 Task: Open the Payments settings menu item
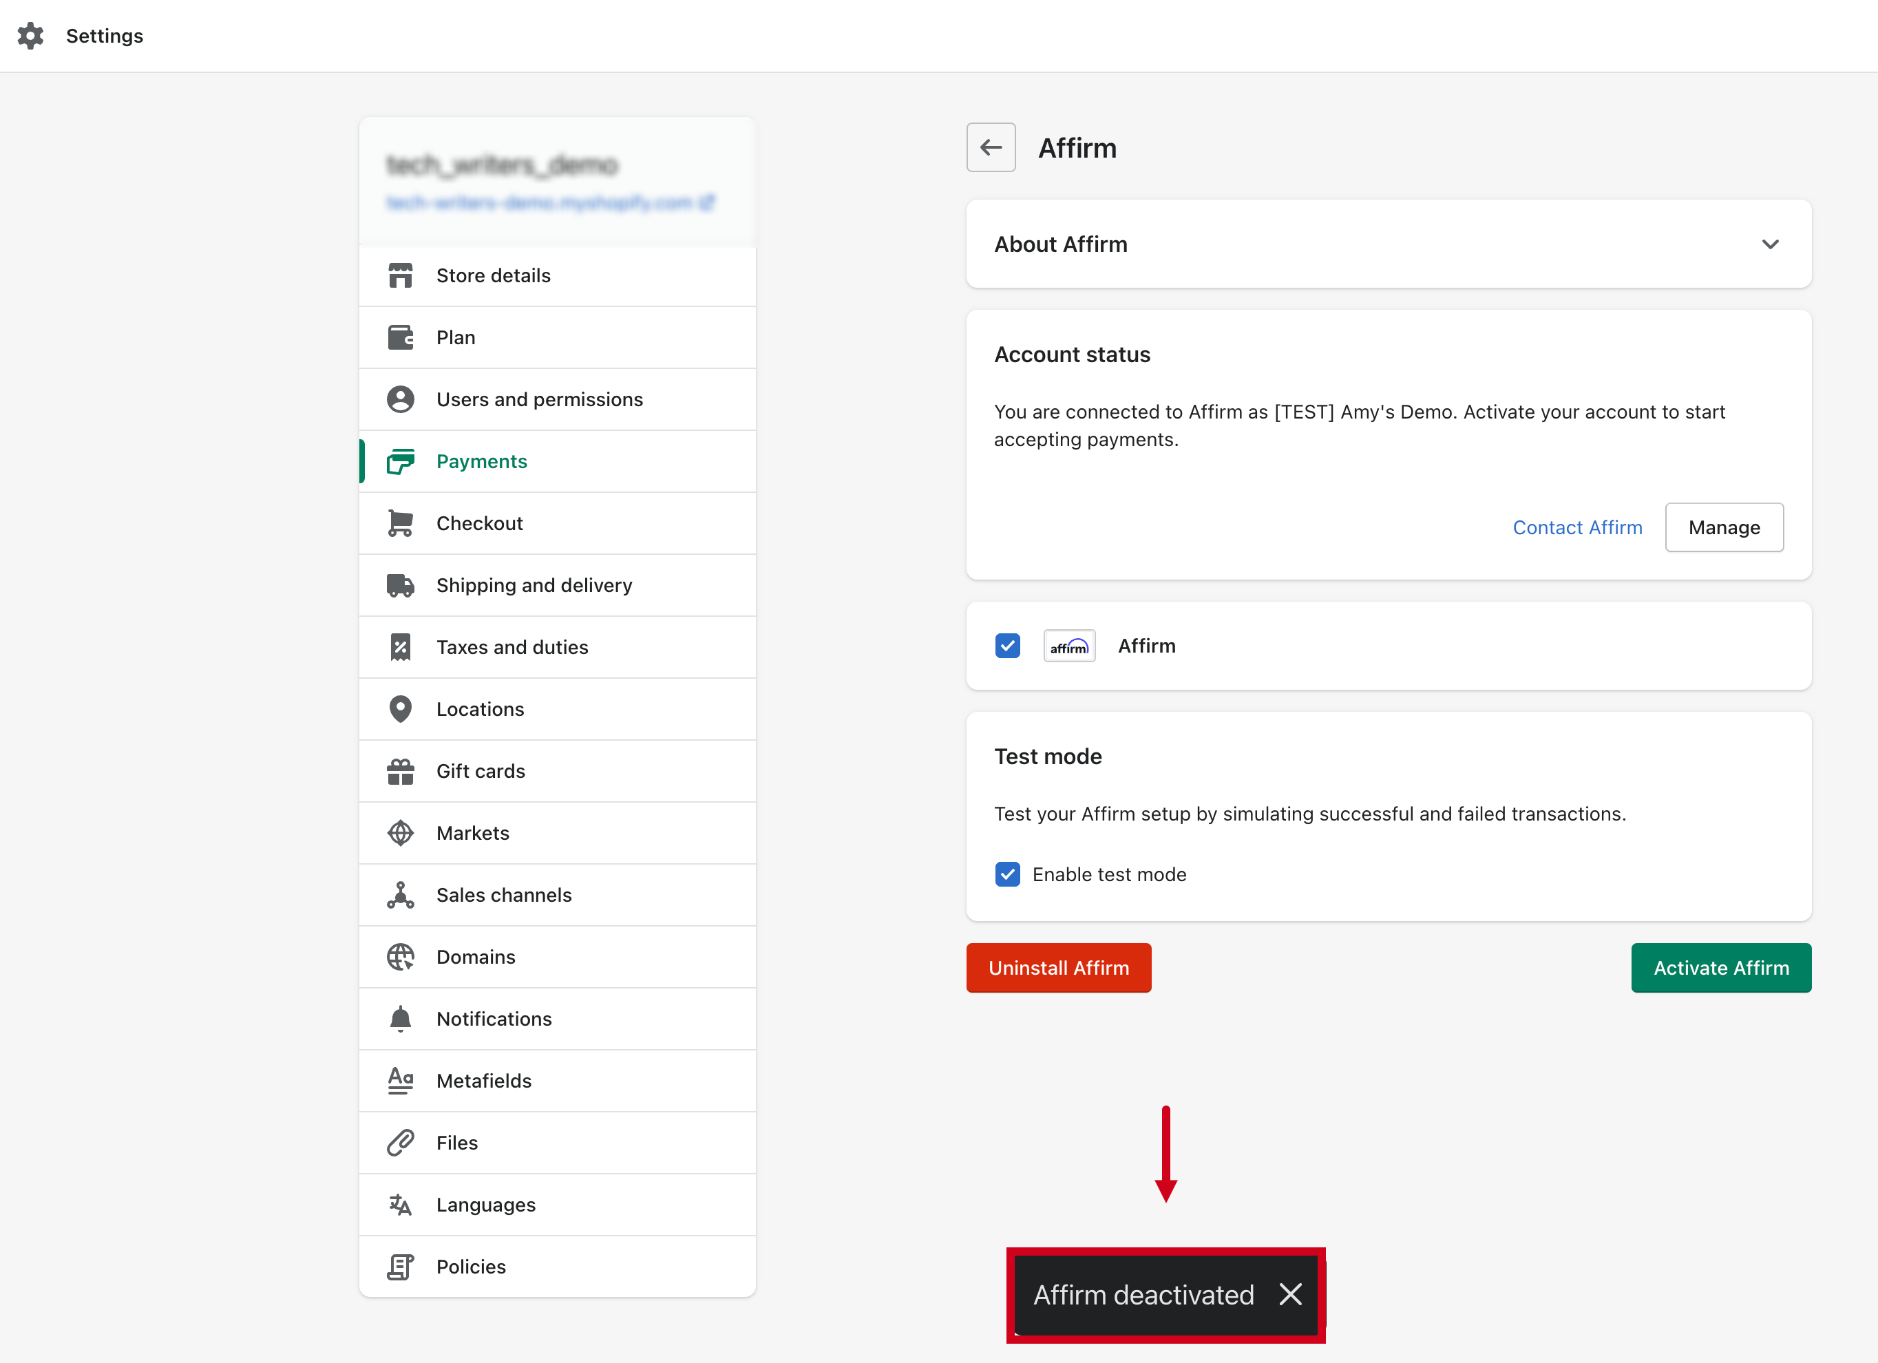(481, 461)
